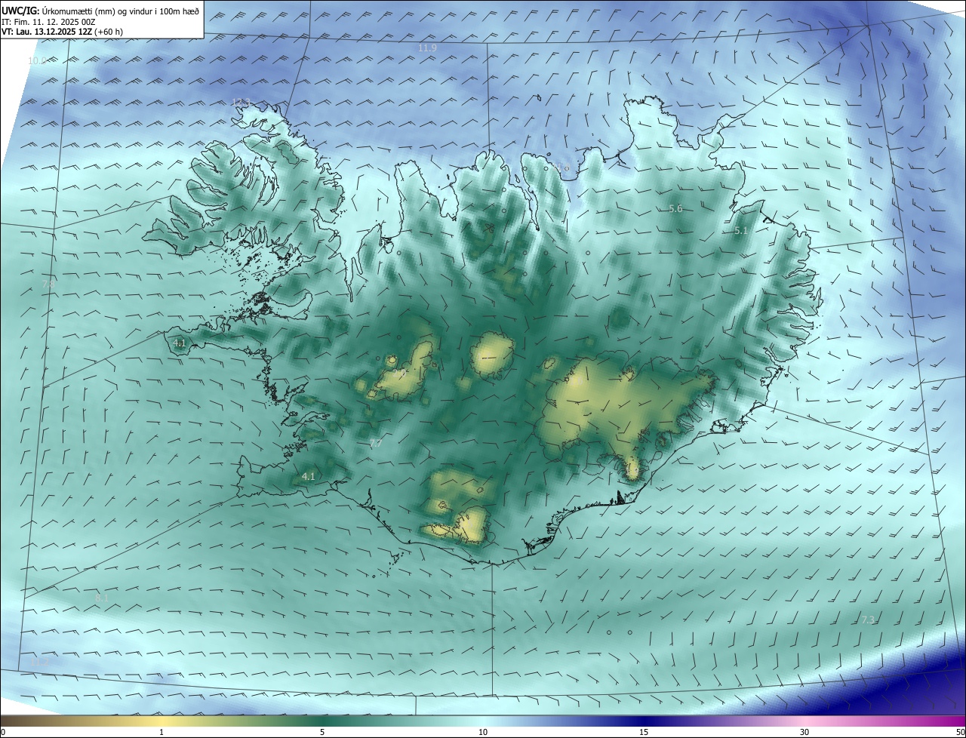The height and width of the screenshot is (738, 966).
Task: Click the colour scale tick label 10
Action: coord(483,732)
